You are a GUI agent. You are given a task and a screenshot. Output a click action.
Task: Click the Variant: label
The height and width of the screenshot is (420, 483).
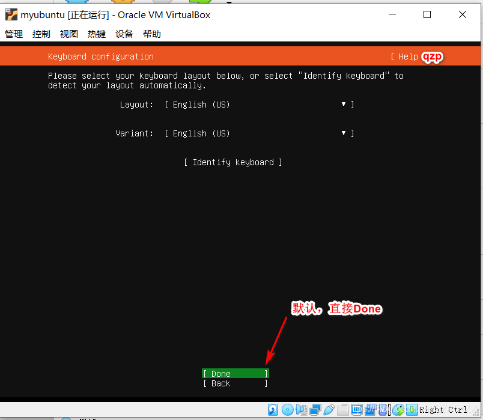[x=135, y=133]
